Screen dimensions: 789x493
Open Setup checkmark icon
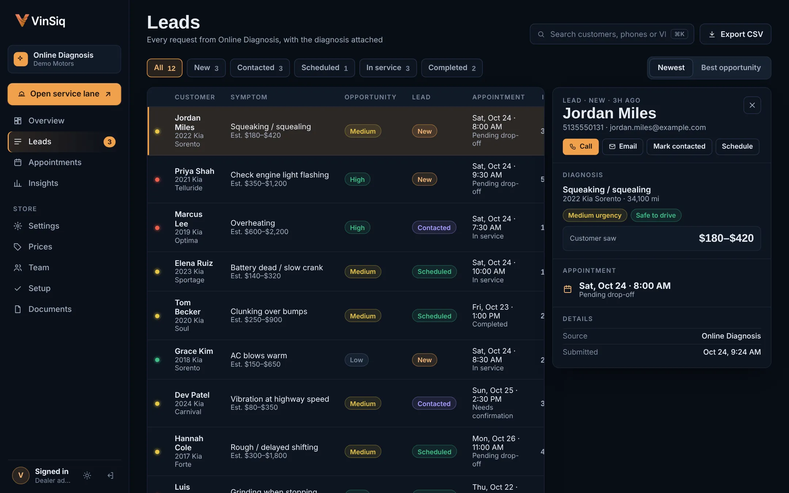pyautogui.click(x=18, y=288)
